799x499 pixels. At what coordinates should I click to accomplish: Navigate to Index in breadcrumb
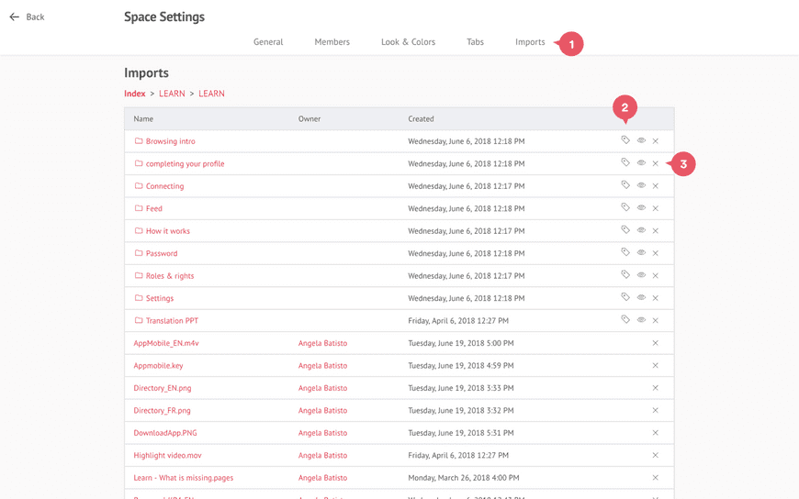[x=134, y=94]
